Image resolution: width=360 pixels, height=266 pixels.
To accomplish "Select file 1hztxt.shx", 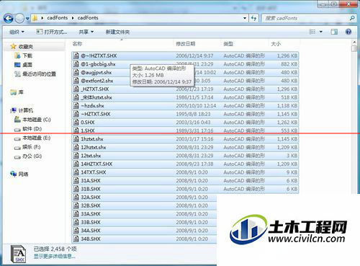I will pyautogui.click(x=185, y=139).
